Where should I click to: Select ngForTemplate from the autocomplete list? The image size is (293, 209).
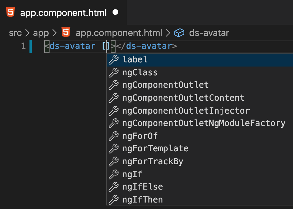click(155, 149)
